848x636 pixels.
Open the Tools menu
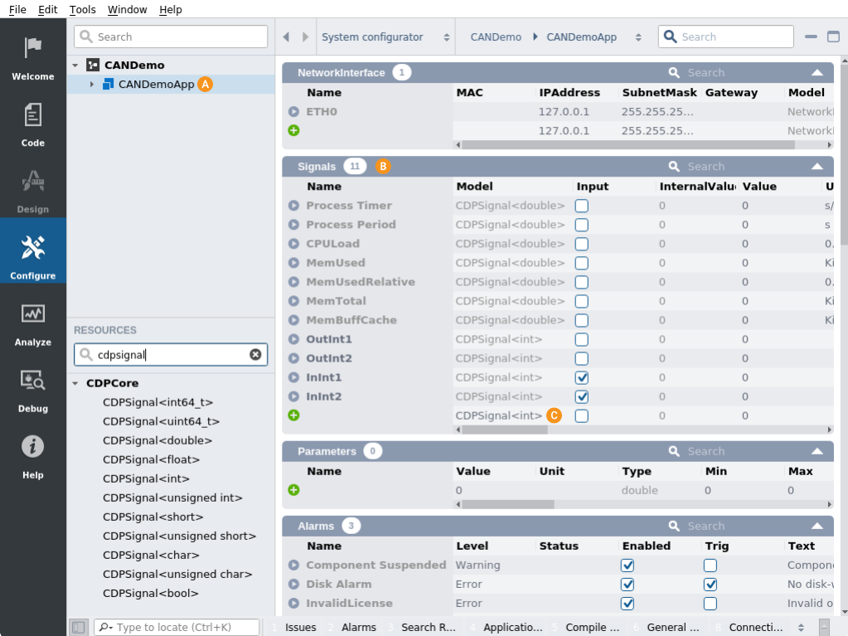82,10
